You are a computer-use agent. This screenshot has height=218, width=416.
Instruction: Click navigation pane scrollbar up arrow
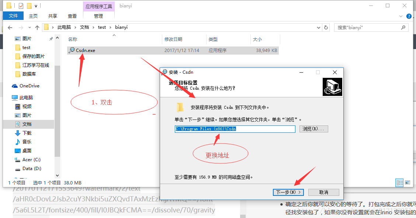[x=57, y=38]
